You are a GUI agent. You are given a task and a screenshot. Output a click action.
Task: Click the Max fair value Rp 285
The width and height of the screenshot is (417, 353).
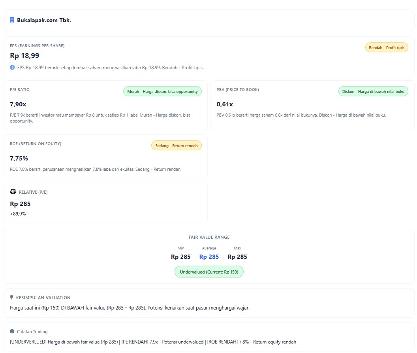[x=237, y=257]
